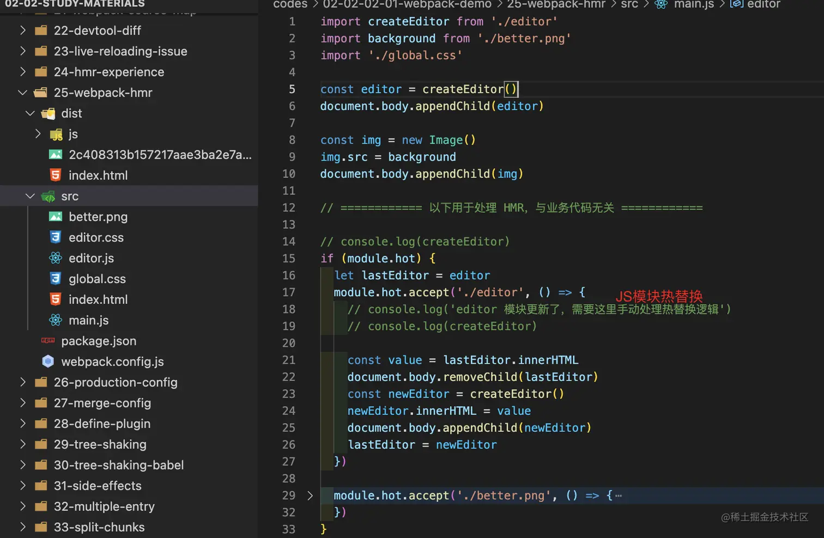Screen dimensions: 824x538
Task: Open editor.js in the explorer
Action: tap(91, 258)
